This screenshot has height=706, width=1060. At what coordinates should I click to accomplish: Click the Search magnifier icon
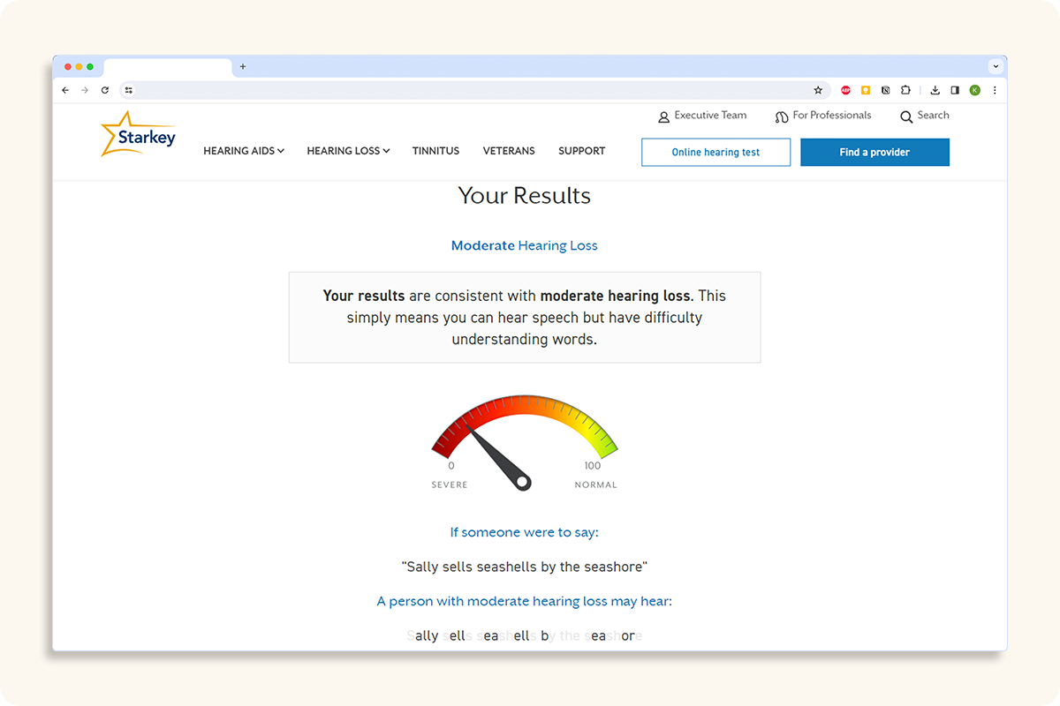point(906,116)
